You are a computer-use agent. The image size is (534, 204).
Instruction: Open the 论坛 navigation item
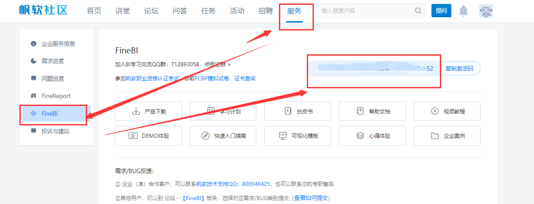coord(151,11)
